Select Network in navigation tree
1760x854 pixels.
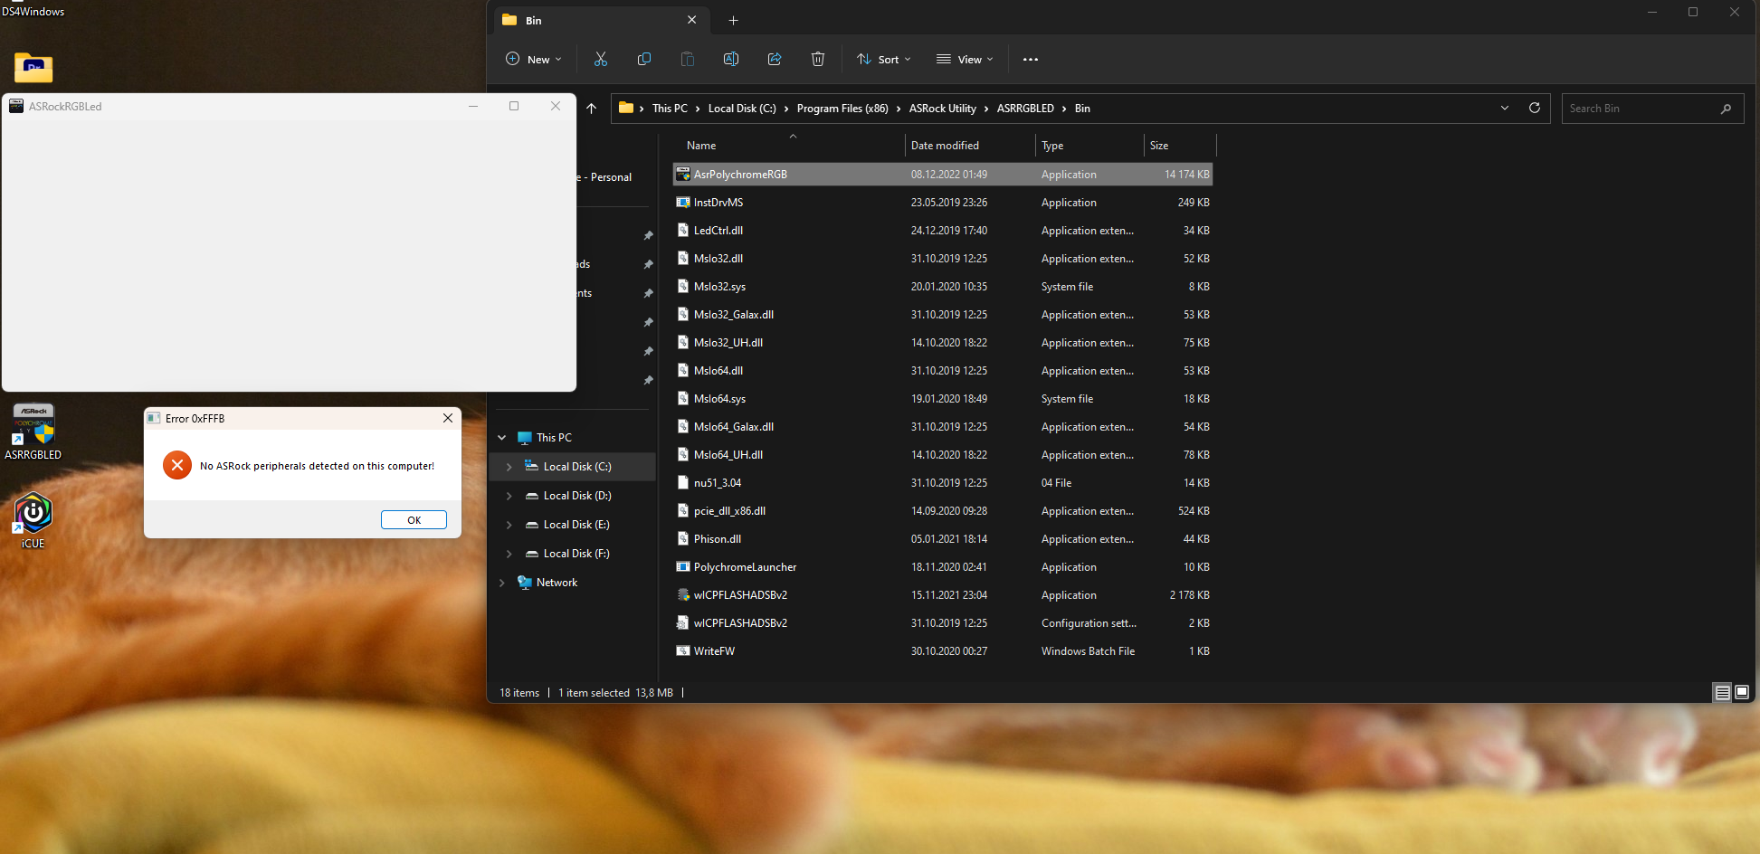pyautogui.click(x=557, y=583)
